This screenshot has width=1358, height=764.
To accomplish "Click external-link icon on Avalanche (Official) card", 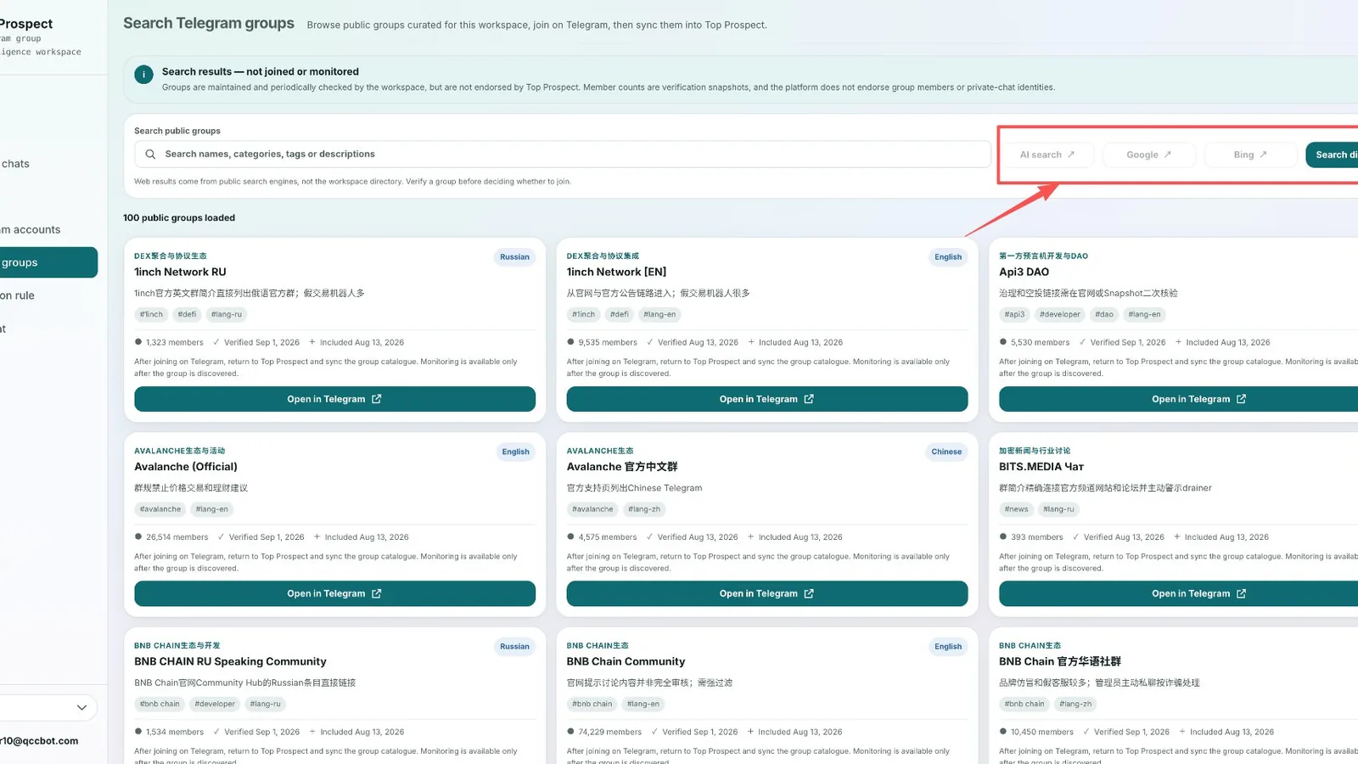I will (377, 594).
